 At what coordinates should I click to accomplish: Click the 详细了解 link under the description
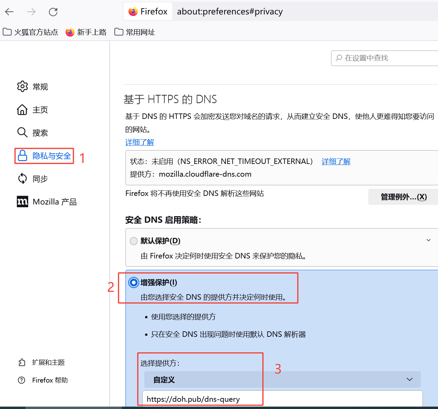(x=140, y=142)
